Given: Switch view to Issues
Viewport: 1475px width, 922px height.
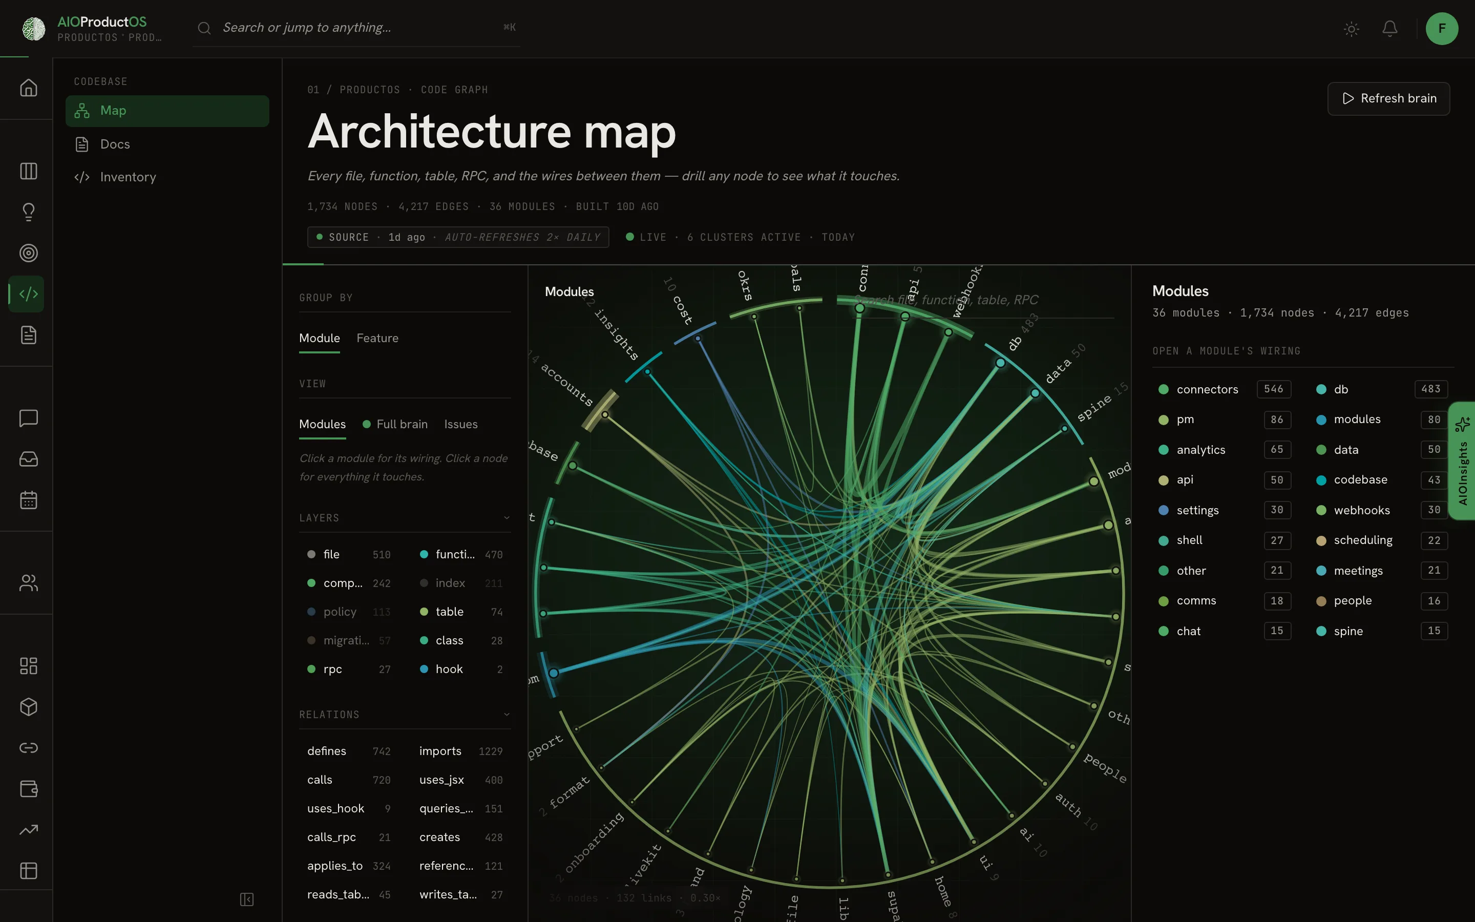Looking at the screenshot, I should [x=461, y=425].
